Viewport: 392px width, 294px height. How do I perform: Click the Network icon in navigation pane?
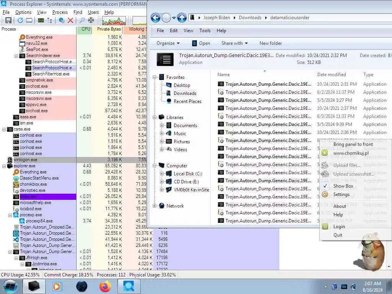point(162,206)
